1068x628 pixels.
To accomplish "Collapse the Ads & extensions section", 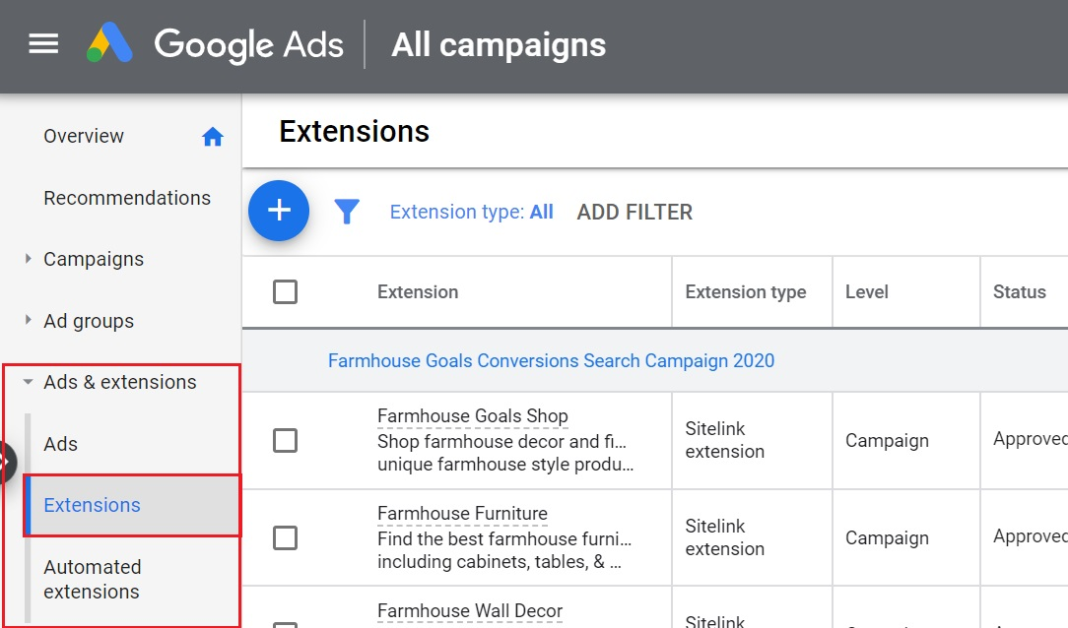I will [28, 382].
